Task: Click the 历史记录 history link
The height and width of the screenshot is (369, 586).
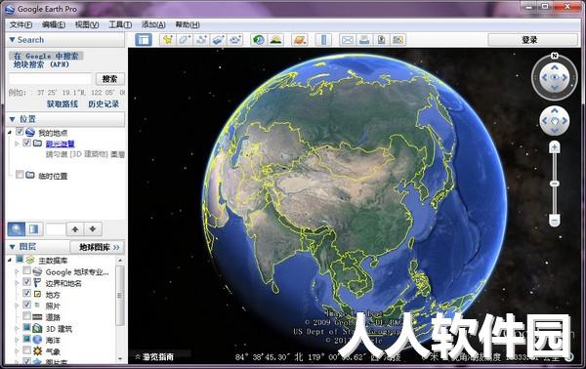Action: (104, 103)
